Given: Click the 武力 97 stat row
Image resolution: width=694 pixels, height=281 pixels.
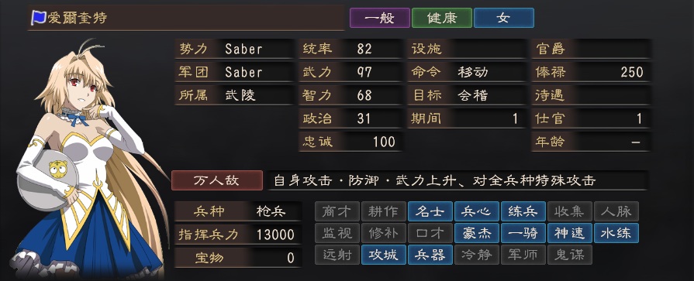Looking at the screenshot, I should click(x=350, y=71).
